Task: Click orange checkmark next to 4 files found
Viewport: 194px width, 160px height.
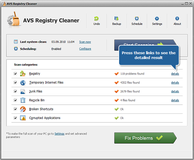Action: coord(116,100)
